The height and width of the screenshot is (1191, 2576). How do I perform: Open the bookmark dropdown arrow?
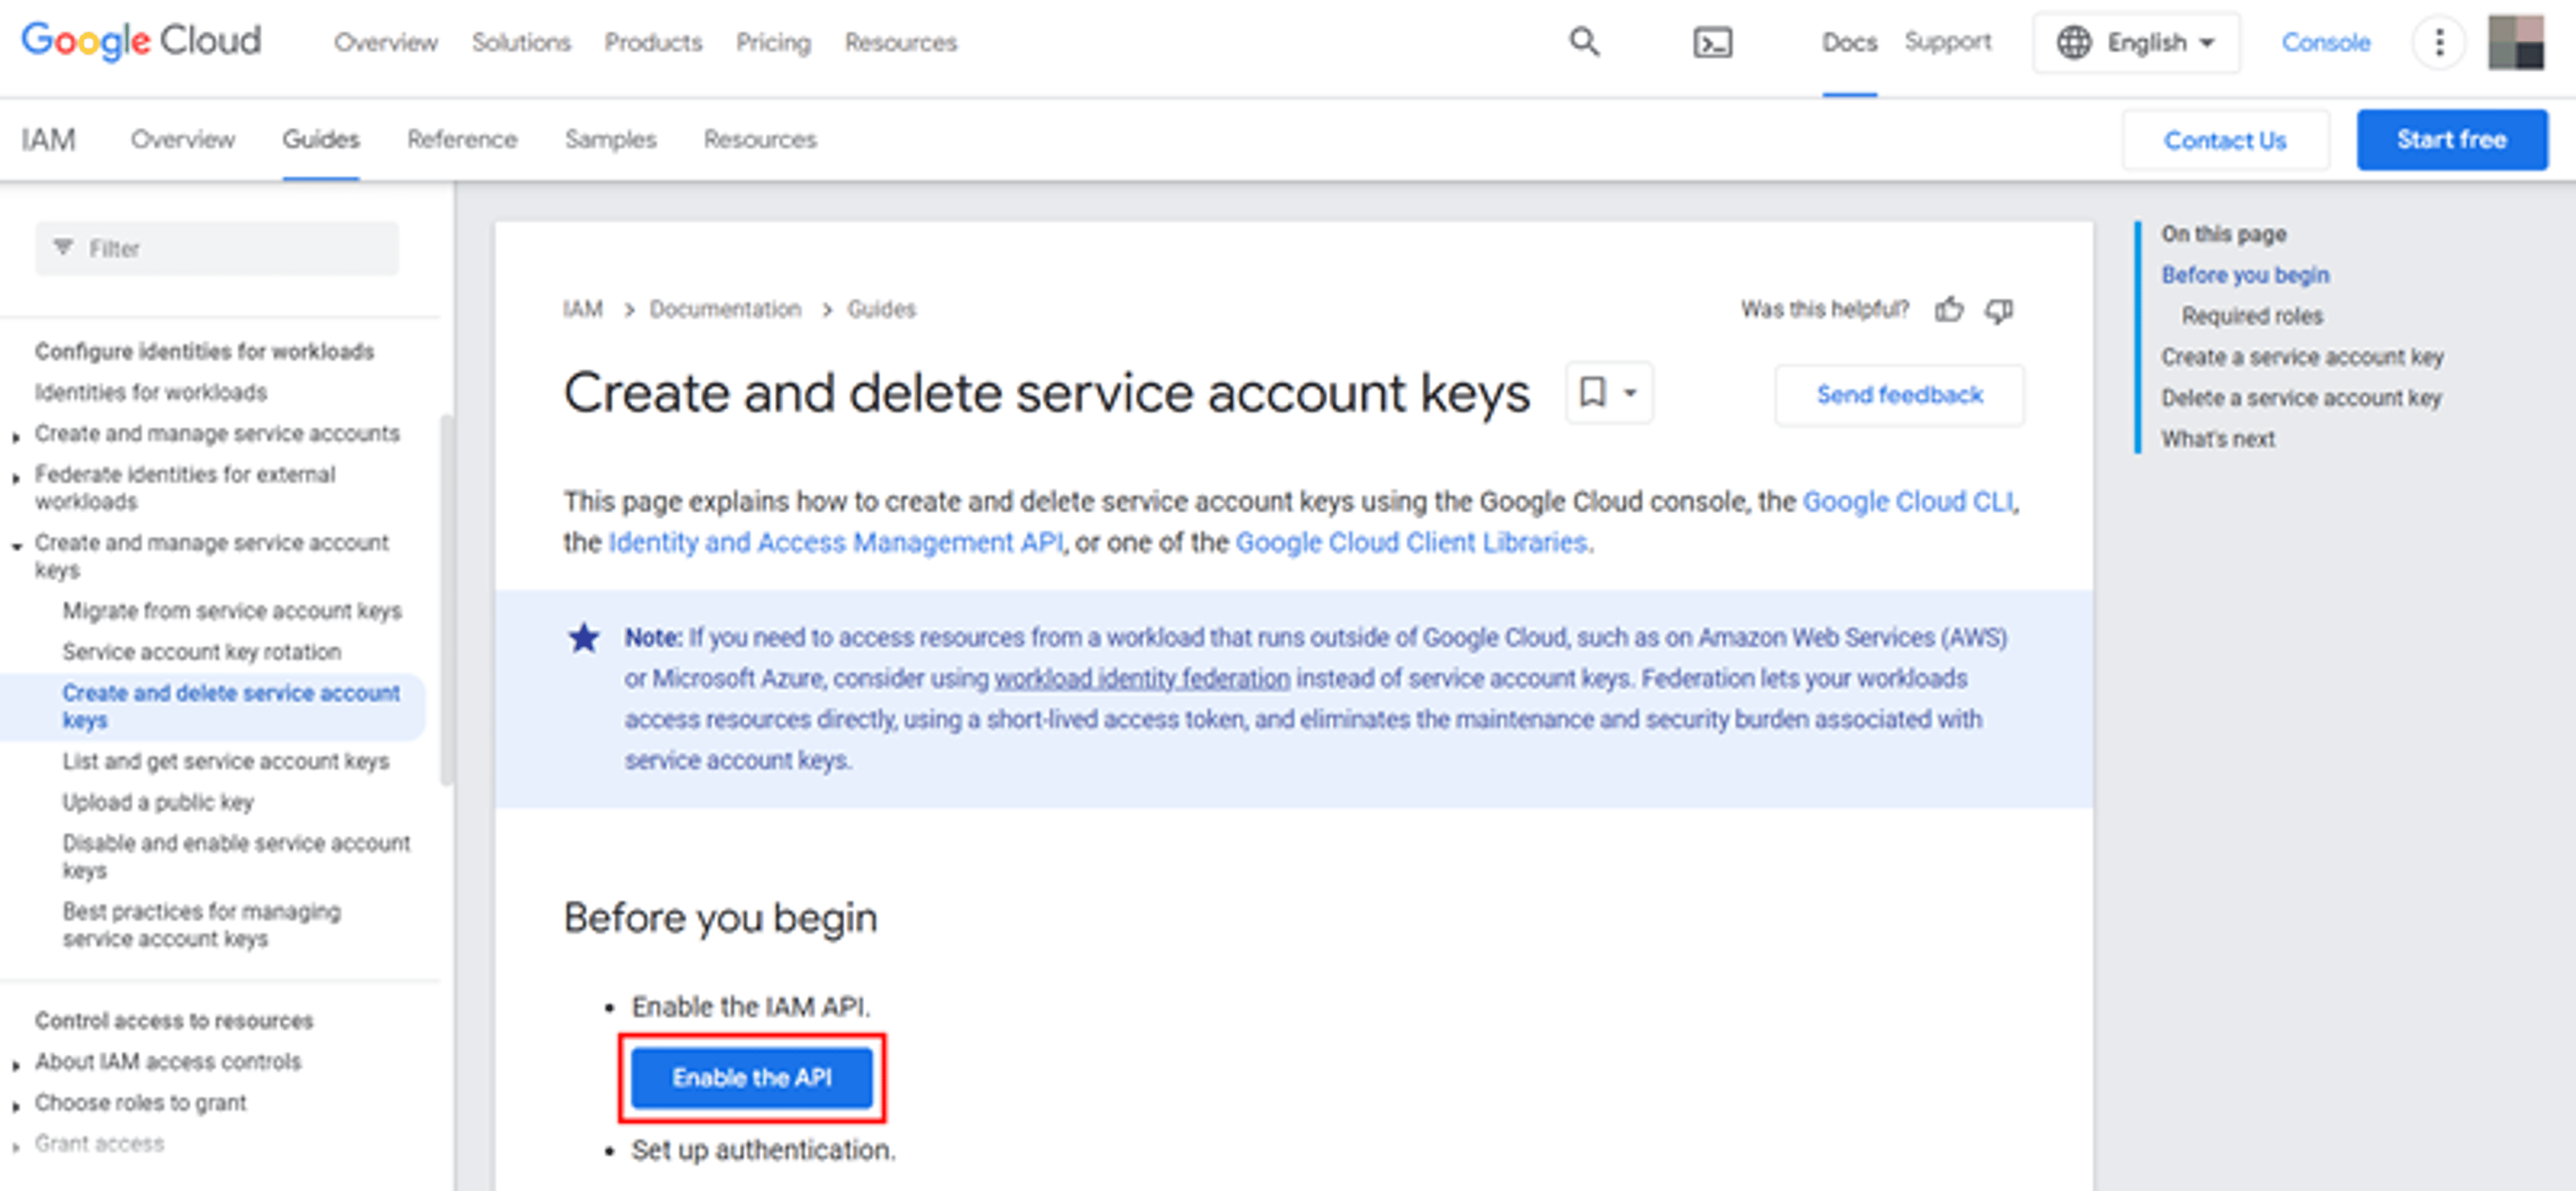click(1630, 393)
